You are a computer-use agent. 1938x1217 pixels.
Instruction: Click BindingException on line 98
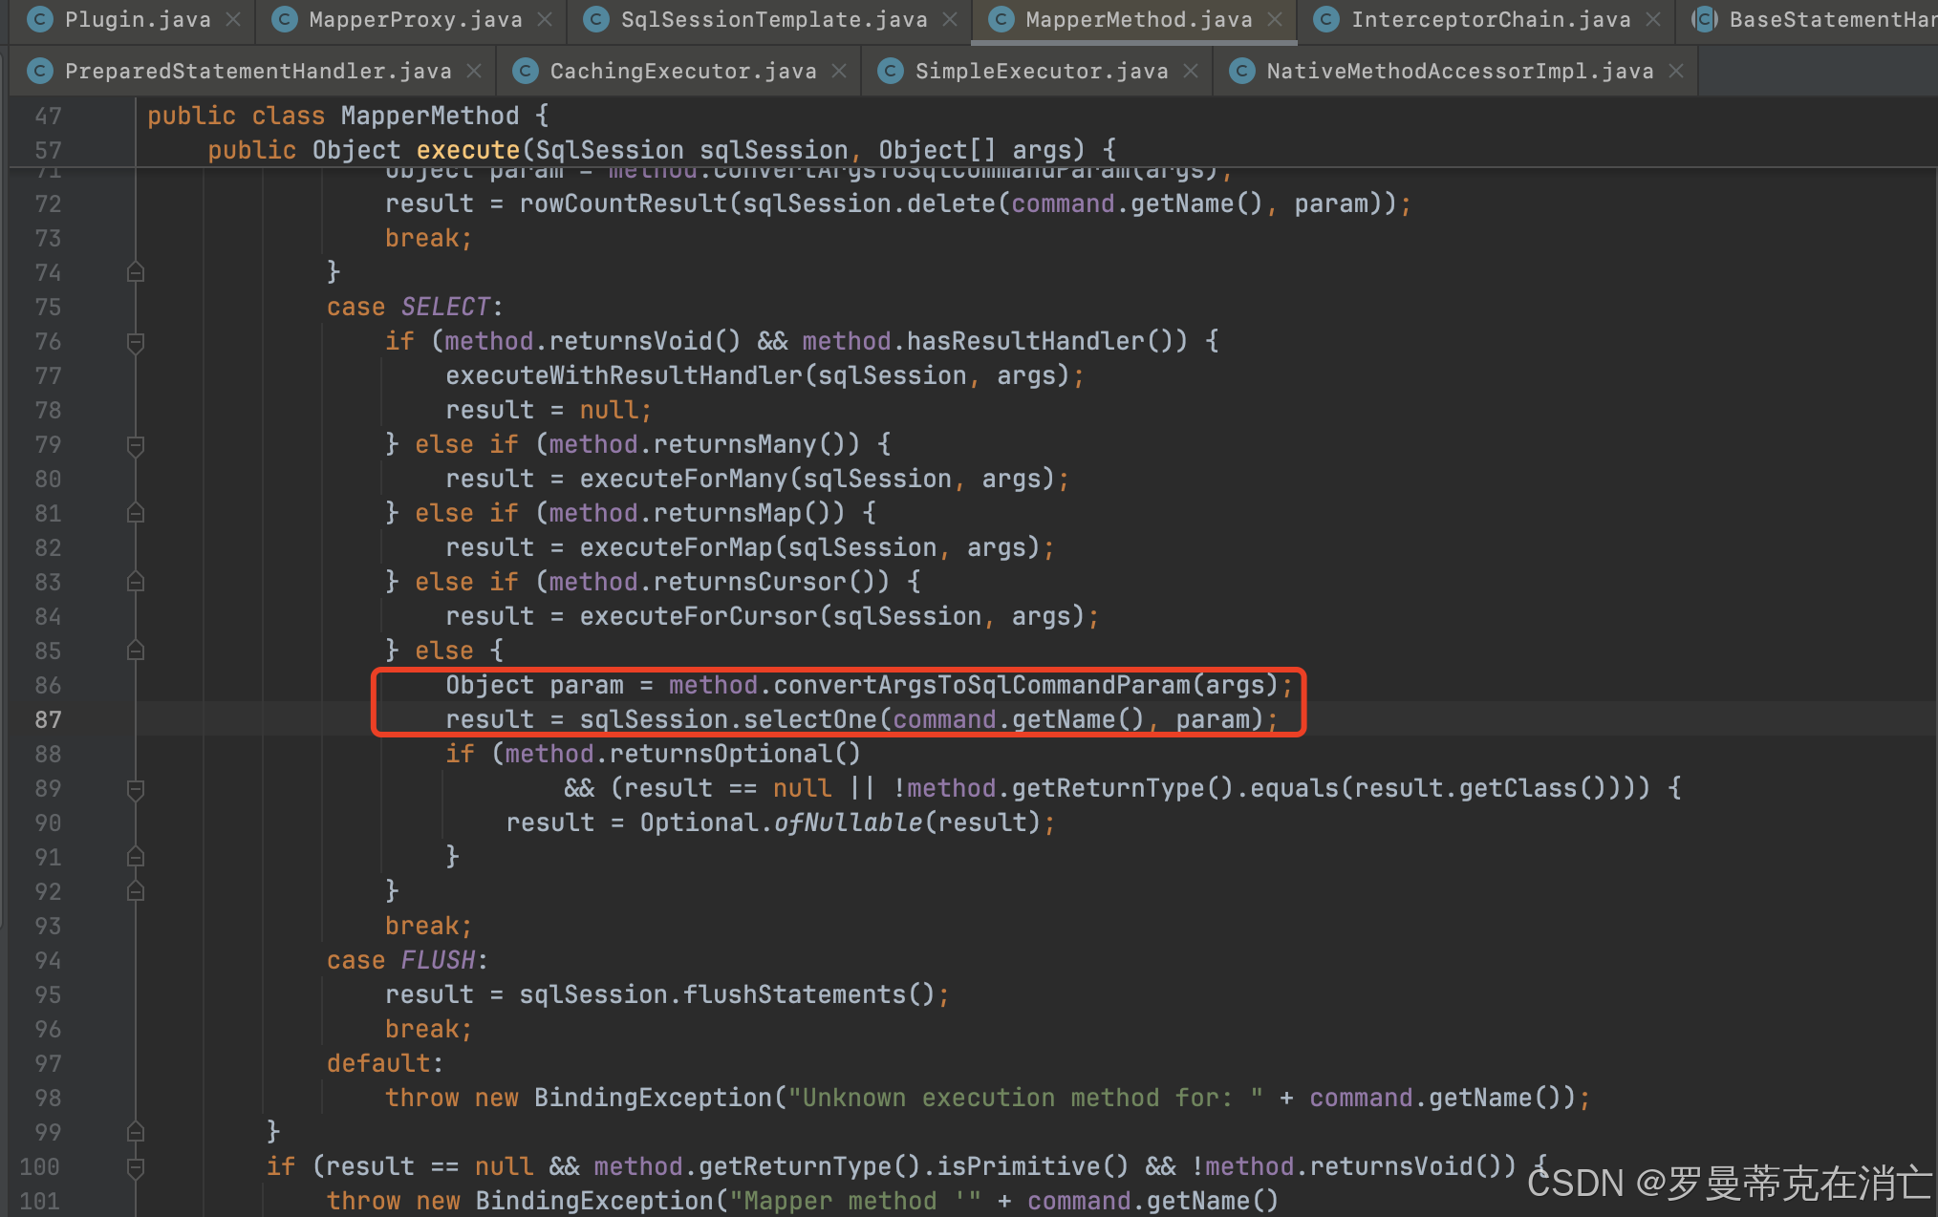pyautogui.click(x=653, y=1098)
